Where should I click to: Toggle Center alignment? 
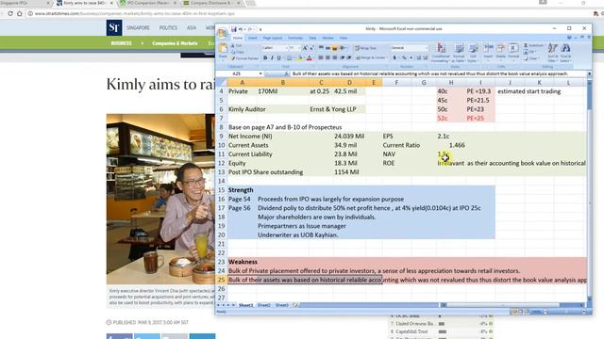pyautogui.click(x=327, y=57)
